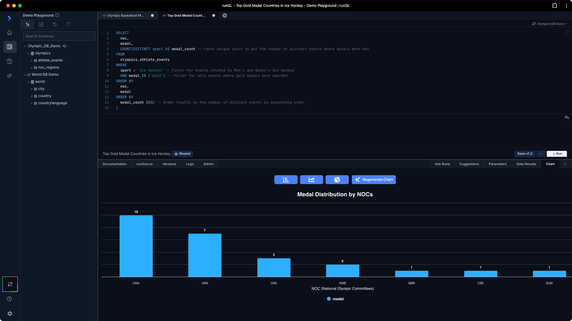Collapse the Olympic_DB_Demo tree node
The height and width of the screenshot is (321, 572).
pyautogui.click(x=25, y=46)
